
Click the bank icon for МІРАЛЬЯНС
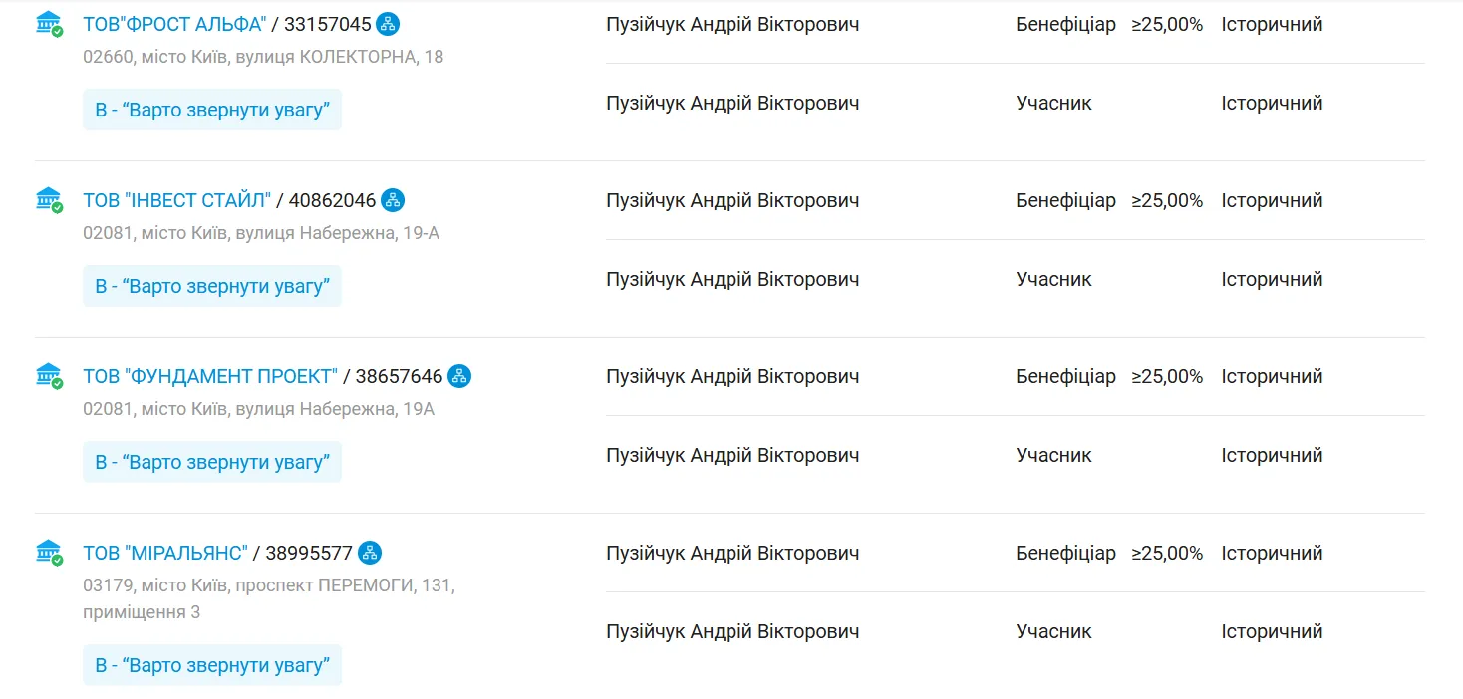click(x=47, y=552)
